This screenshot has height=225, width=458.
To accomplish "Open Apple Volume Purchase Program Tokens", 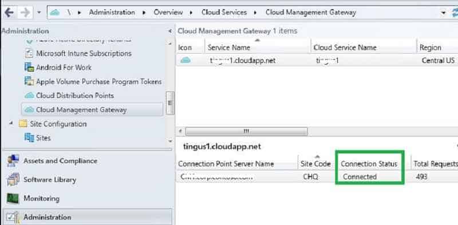I will click(98, 81).
